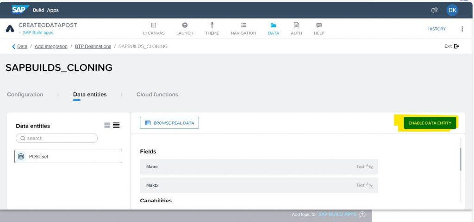This screenshot has width=474, height=222.
Task: Click the BTP Destinations breadcrumb link
Action: pyautogui.click(x=93, y=46)
